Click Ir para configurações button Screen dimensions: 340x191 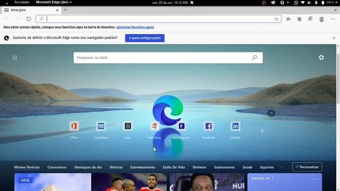point(144,38)
